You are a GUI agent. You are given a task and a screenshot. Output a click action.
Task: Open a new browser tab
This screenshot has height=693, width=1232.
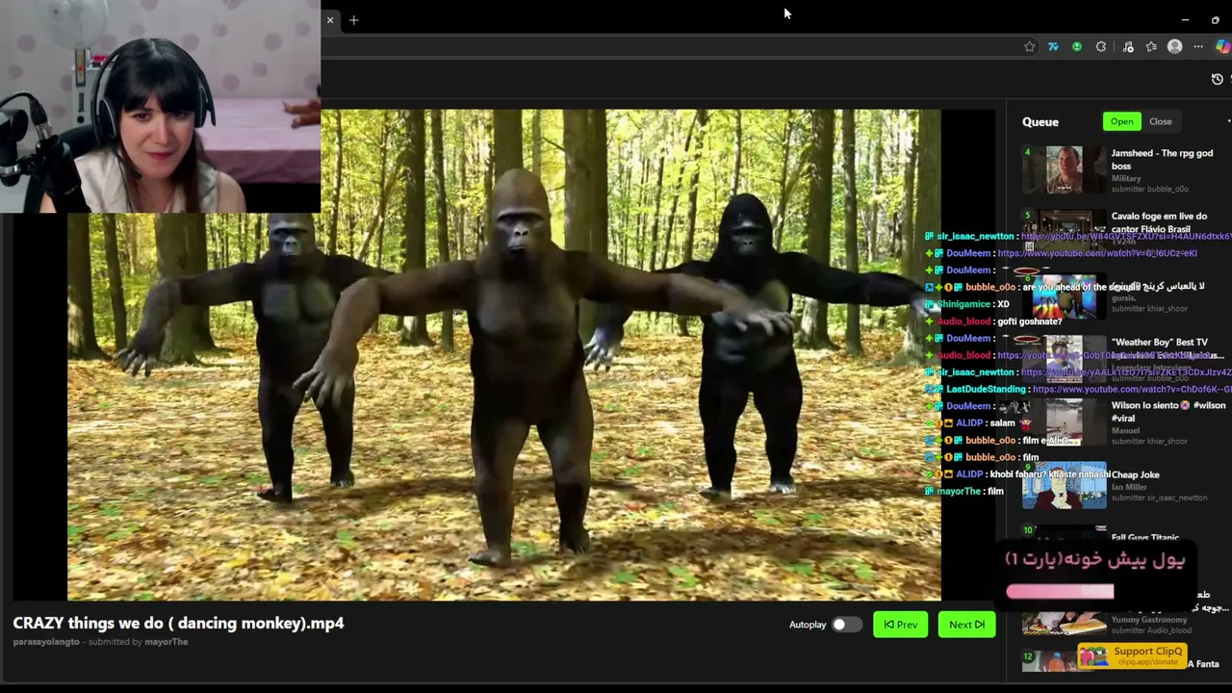353,19
